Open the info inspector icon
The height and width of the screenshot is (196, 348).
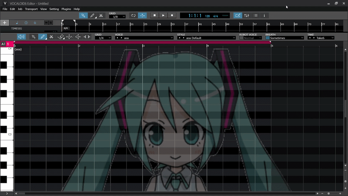click(x=264, y=15)
